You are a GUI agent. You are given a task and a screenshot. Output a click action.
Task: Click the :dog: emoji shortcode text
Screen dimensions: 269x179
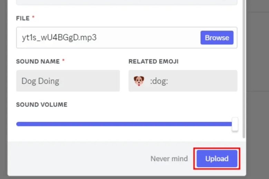(159, 82)
